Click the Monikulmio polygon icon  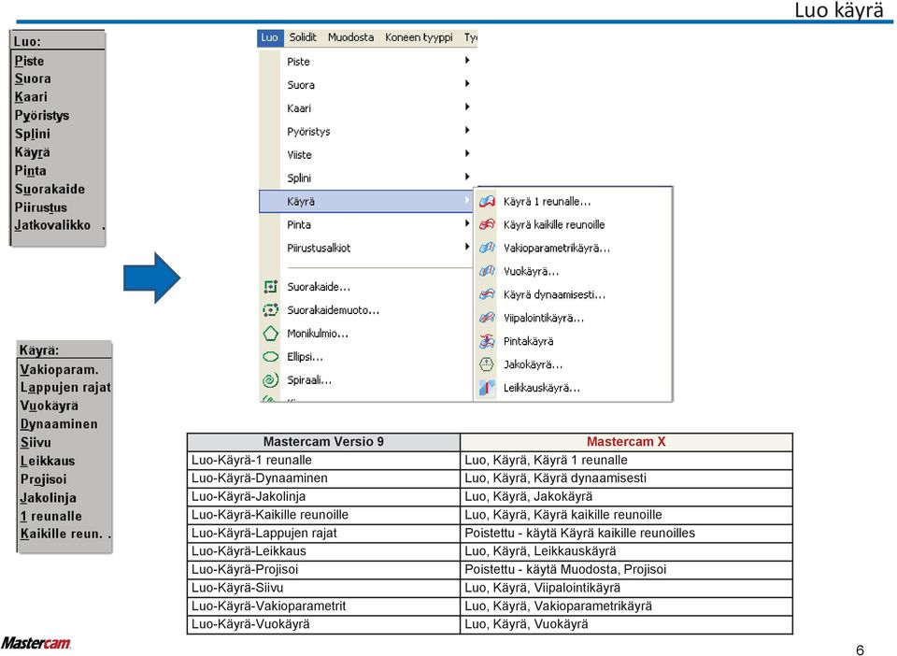[x=270, y=334]
